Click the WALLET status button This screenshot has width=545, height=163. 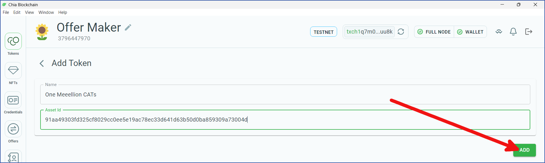(x=471, y=32)
